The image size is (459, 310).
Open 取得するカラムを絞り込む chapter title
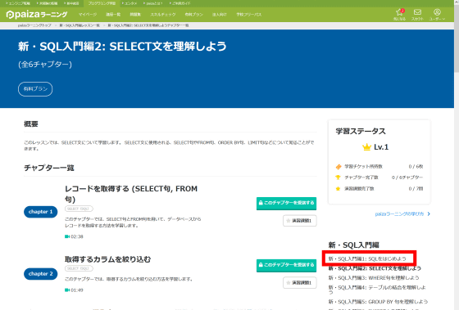point(107,259)
